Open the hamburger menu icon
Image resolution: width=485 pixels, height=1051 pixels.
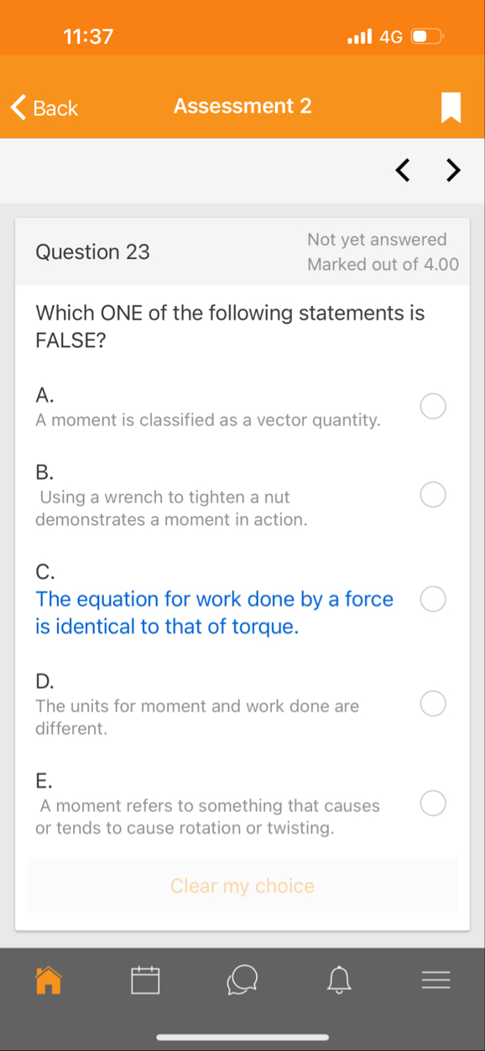(436, 980)
